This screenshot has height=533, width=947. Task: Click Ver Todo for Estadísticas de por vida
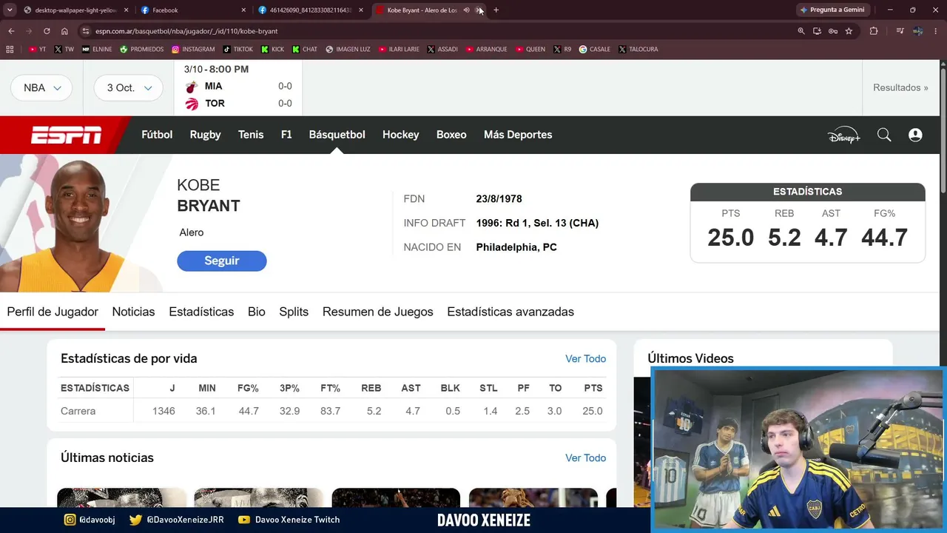586,358
